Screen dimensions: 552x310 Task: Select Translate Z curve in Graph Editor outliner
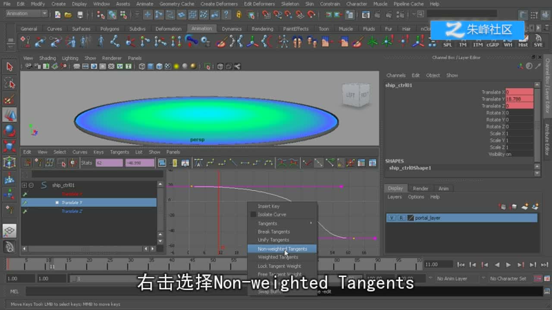coord(89,211)
